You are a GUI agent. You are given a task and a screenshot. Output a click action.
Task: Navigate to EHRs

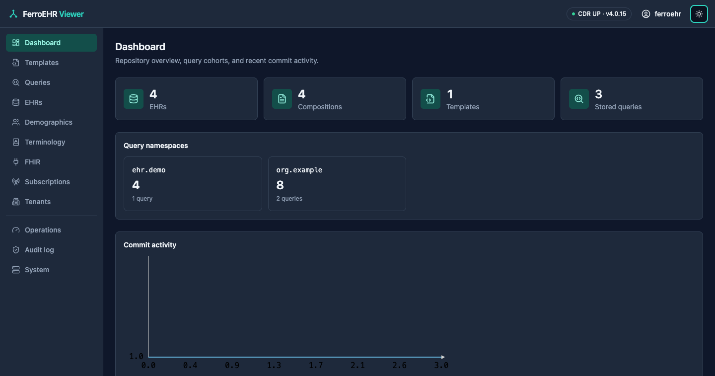point(51,102)
